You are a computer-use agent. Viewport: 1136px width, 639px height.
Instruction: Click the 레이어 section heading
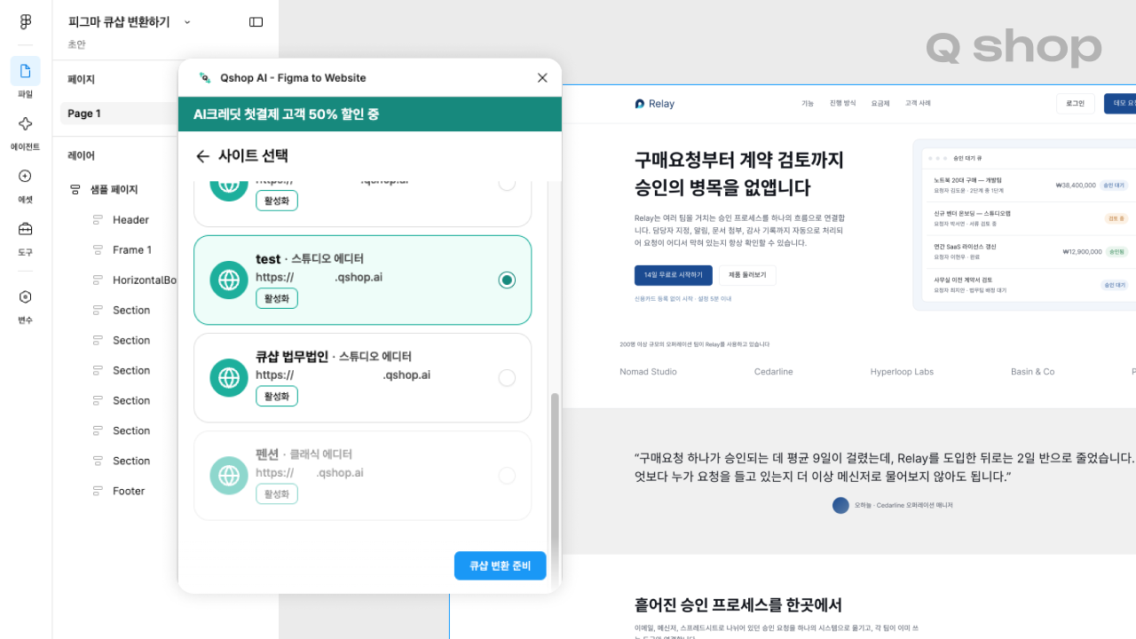(81, 156)
